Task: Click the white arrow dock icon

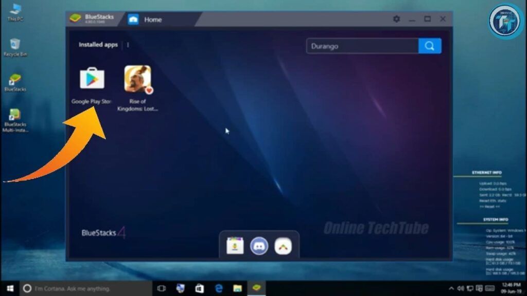Action: pos(283,246)
